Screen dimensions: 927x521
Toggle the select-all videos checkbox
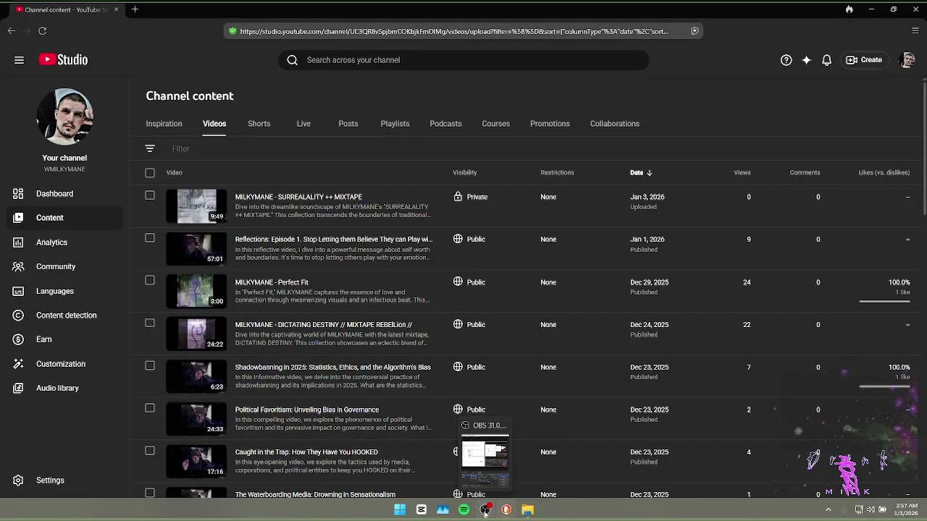click(x=150, y=173)
